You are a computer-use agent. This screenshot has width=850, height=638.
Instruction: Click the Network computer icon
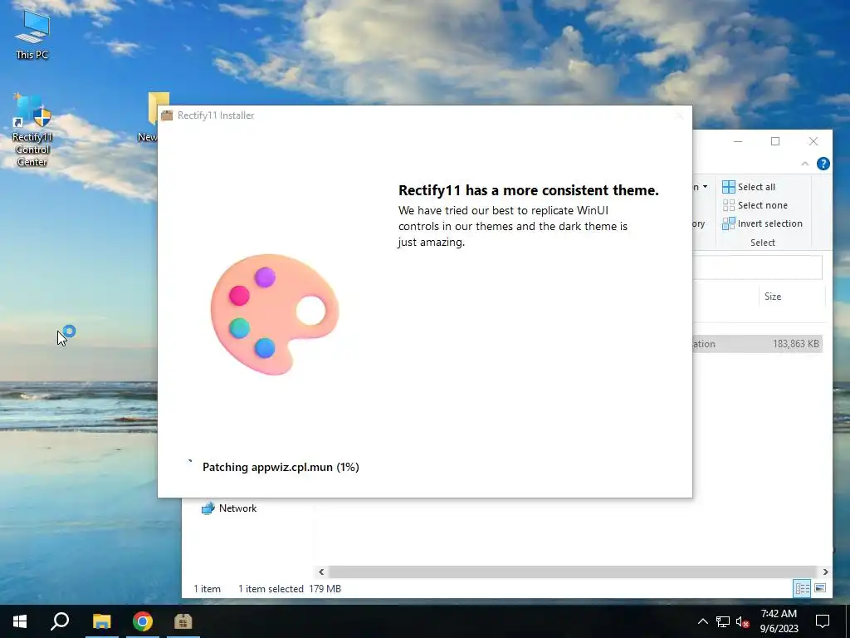point(208,508)
